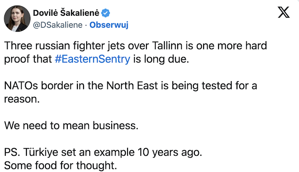Click the word Türkiye in the post
The width and height of the screenshot is (299, 172).
click(40, 152)
